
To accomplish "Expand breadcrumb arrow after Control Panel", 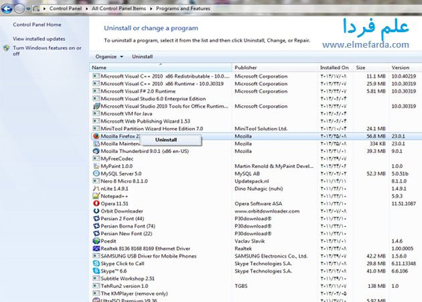I will 86,9.
